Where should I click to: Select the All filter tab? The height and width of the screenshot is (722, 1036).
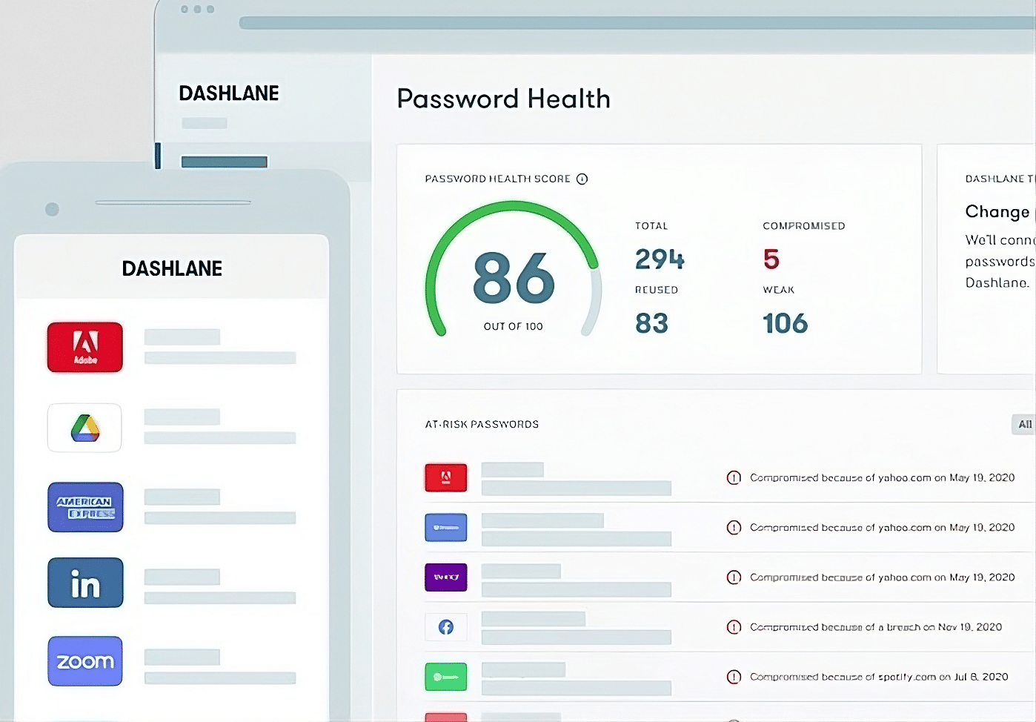pyautogui.click(x=1024, y=424)
